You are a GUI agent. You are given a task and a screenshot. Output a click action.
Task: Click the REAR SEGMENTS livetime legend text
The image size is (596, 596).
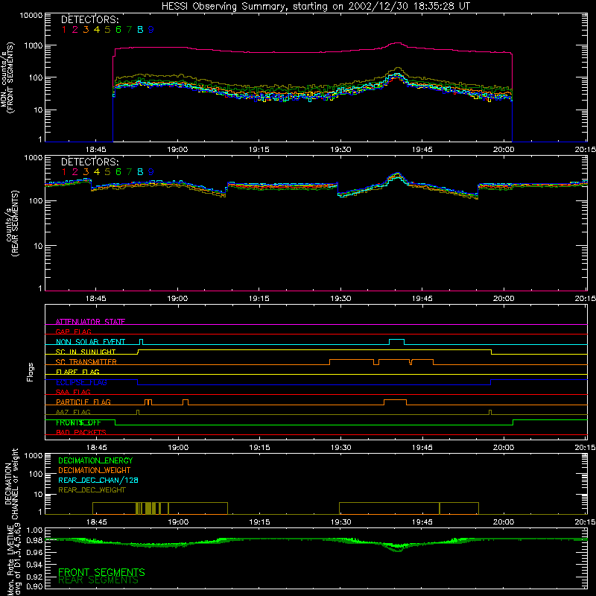tap(98, 580)
